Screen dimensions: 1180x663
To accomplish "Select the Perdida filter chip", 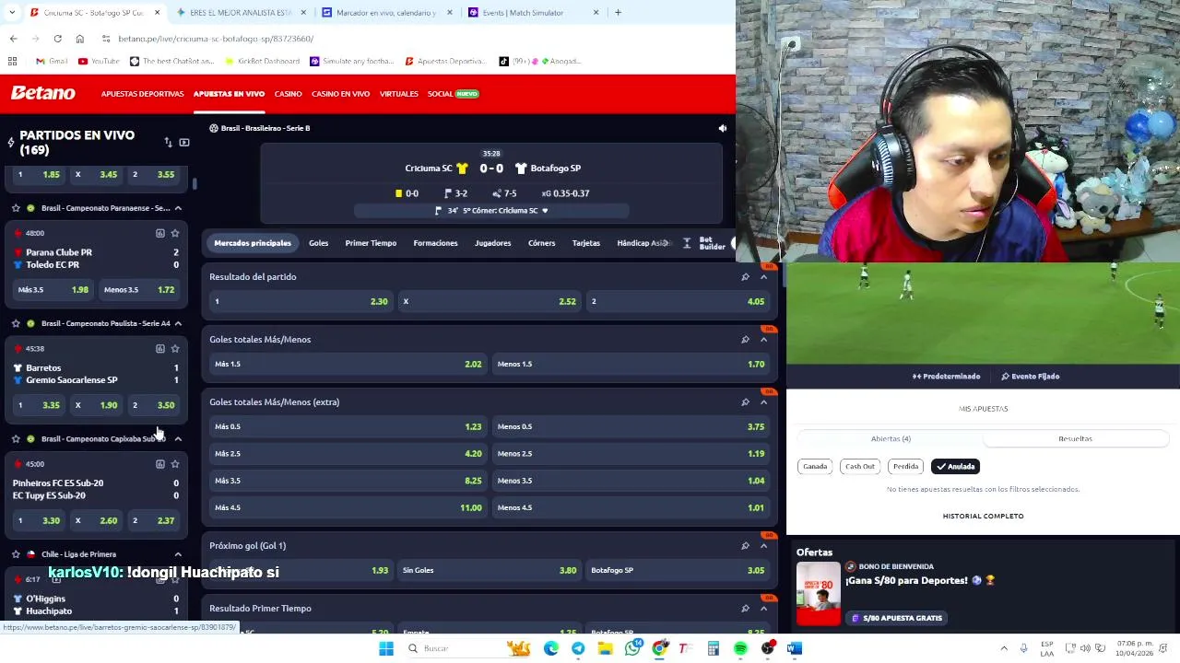I will tap(905, 467).
